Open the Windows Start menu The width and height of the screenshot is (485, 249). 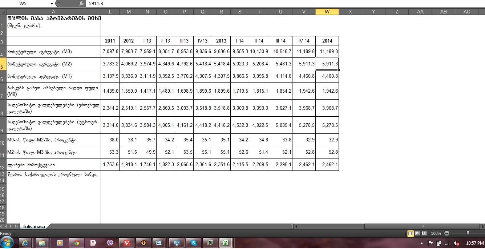pos(7,242)
